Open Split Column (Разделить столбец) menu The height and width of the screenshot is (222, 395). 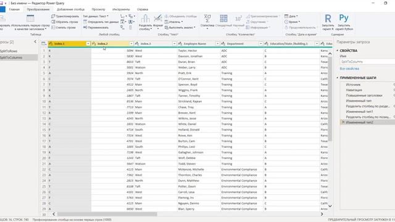point(146,22)
